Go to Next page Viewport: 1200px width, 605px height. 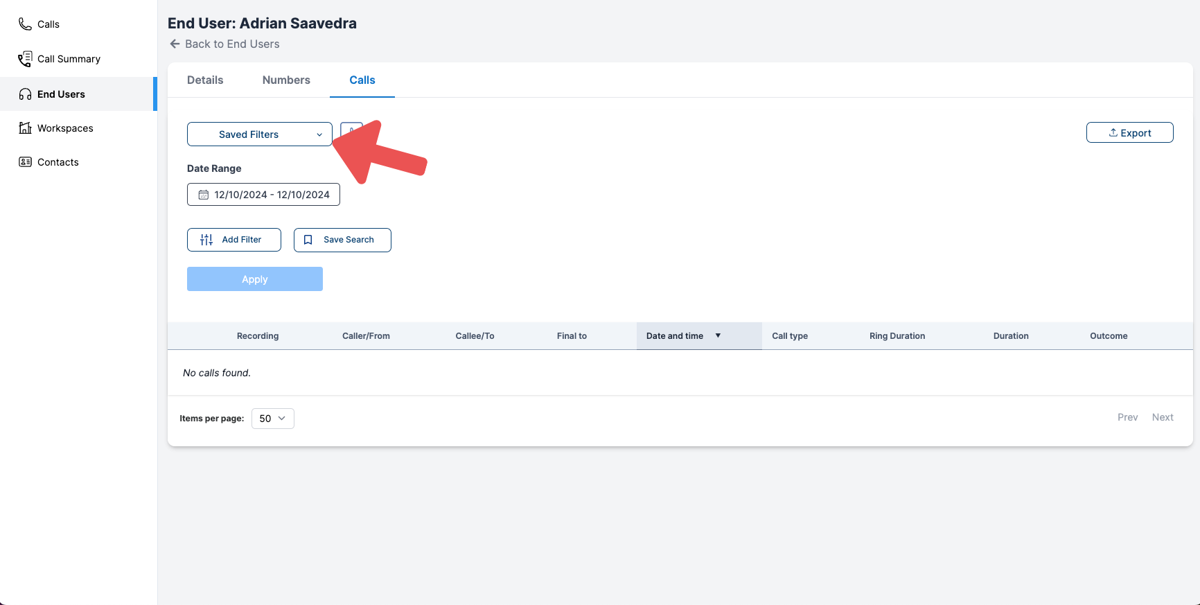(x=1163, y=417)
